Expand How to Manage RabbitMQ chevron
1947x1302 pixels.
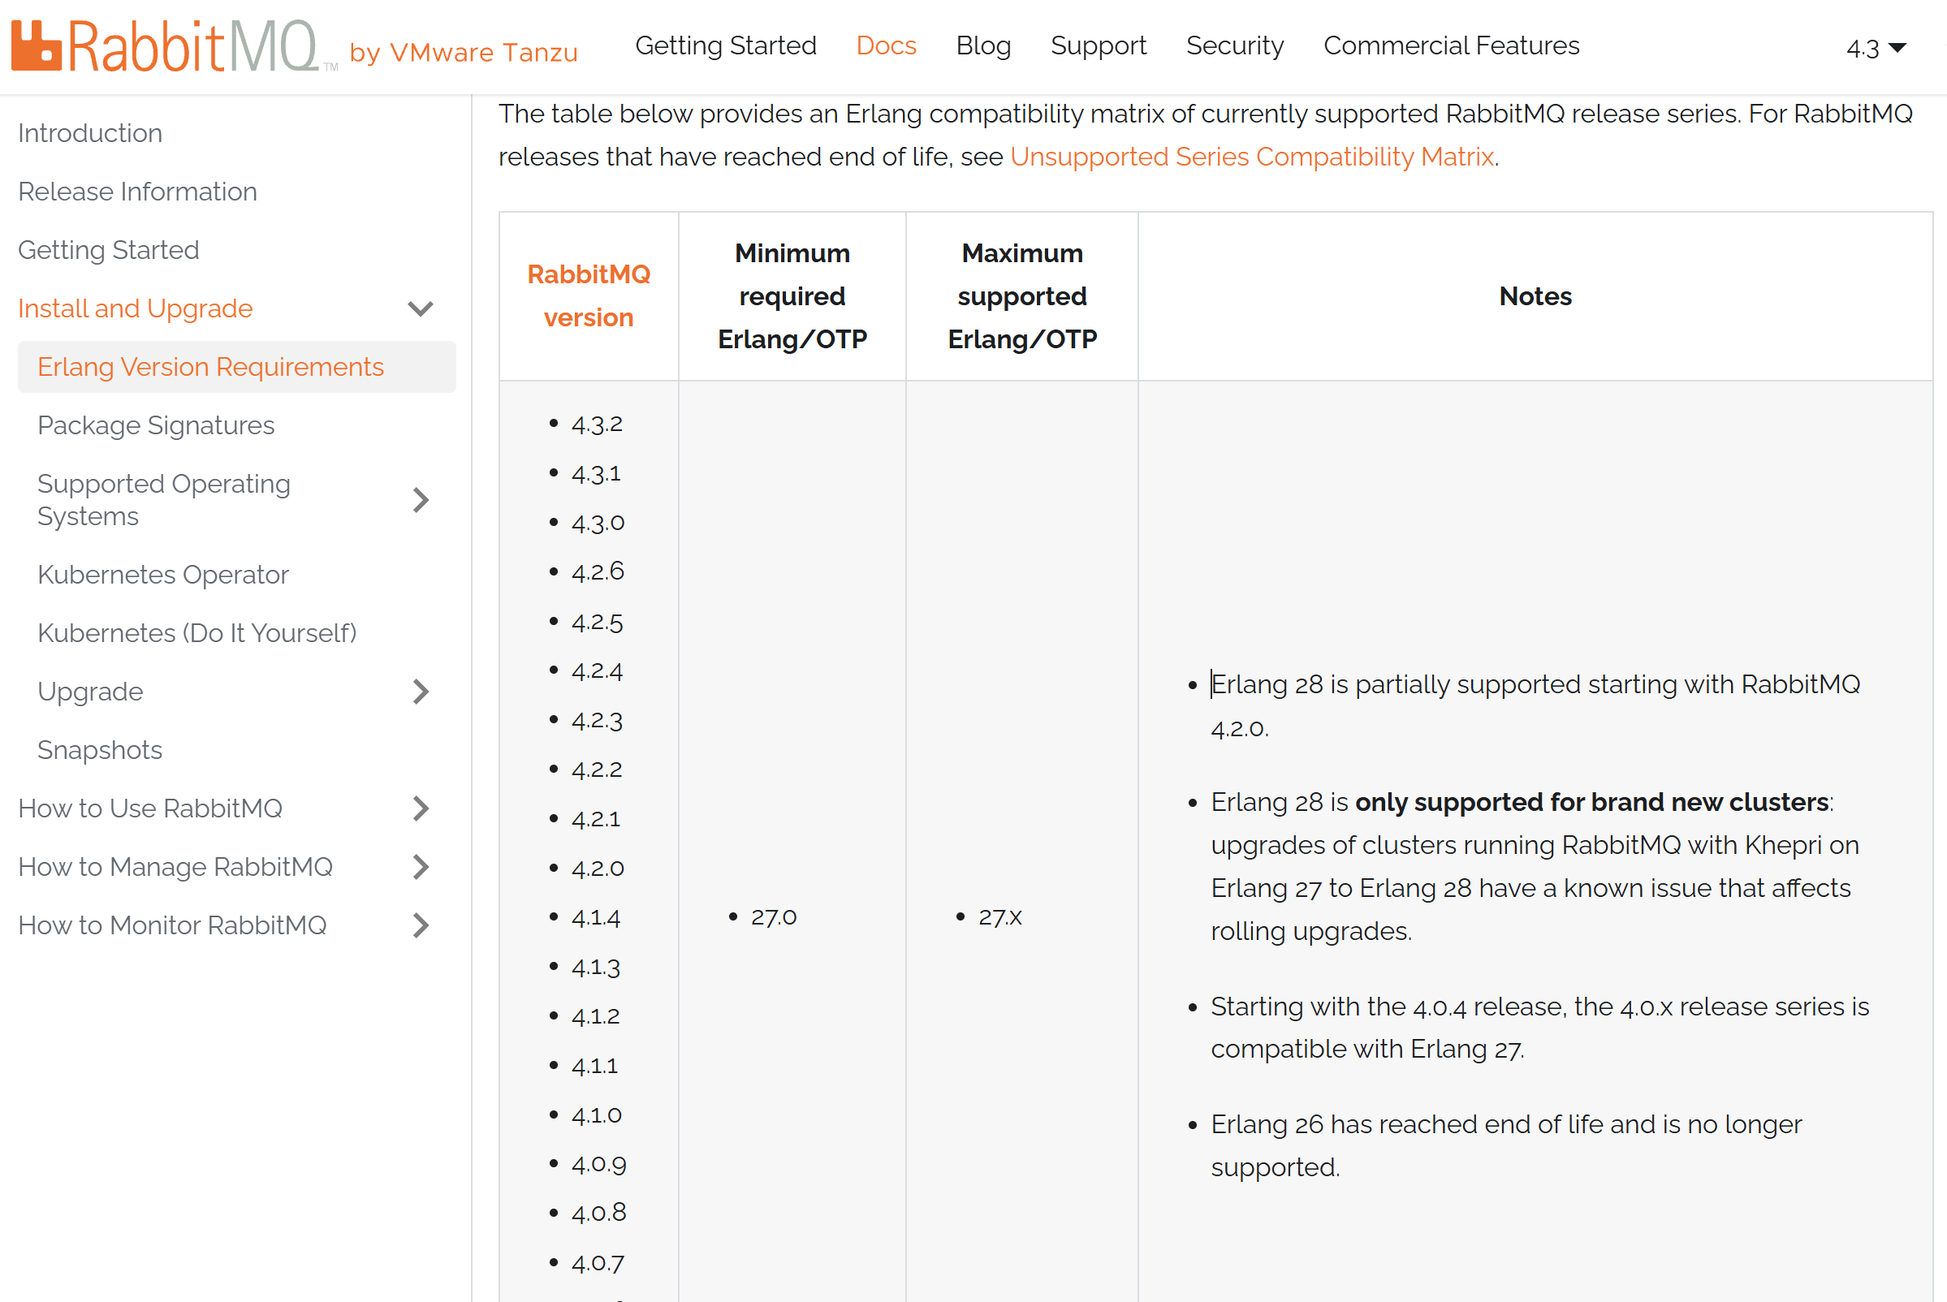pos(421,866)
